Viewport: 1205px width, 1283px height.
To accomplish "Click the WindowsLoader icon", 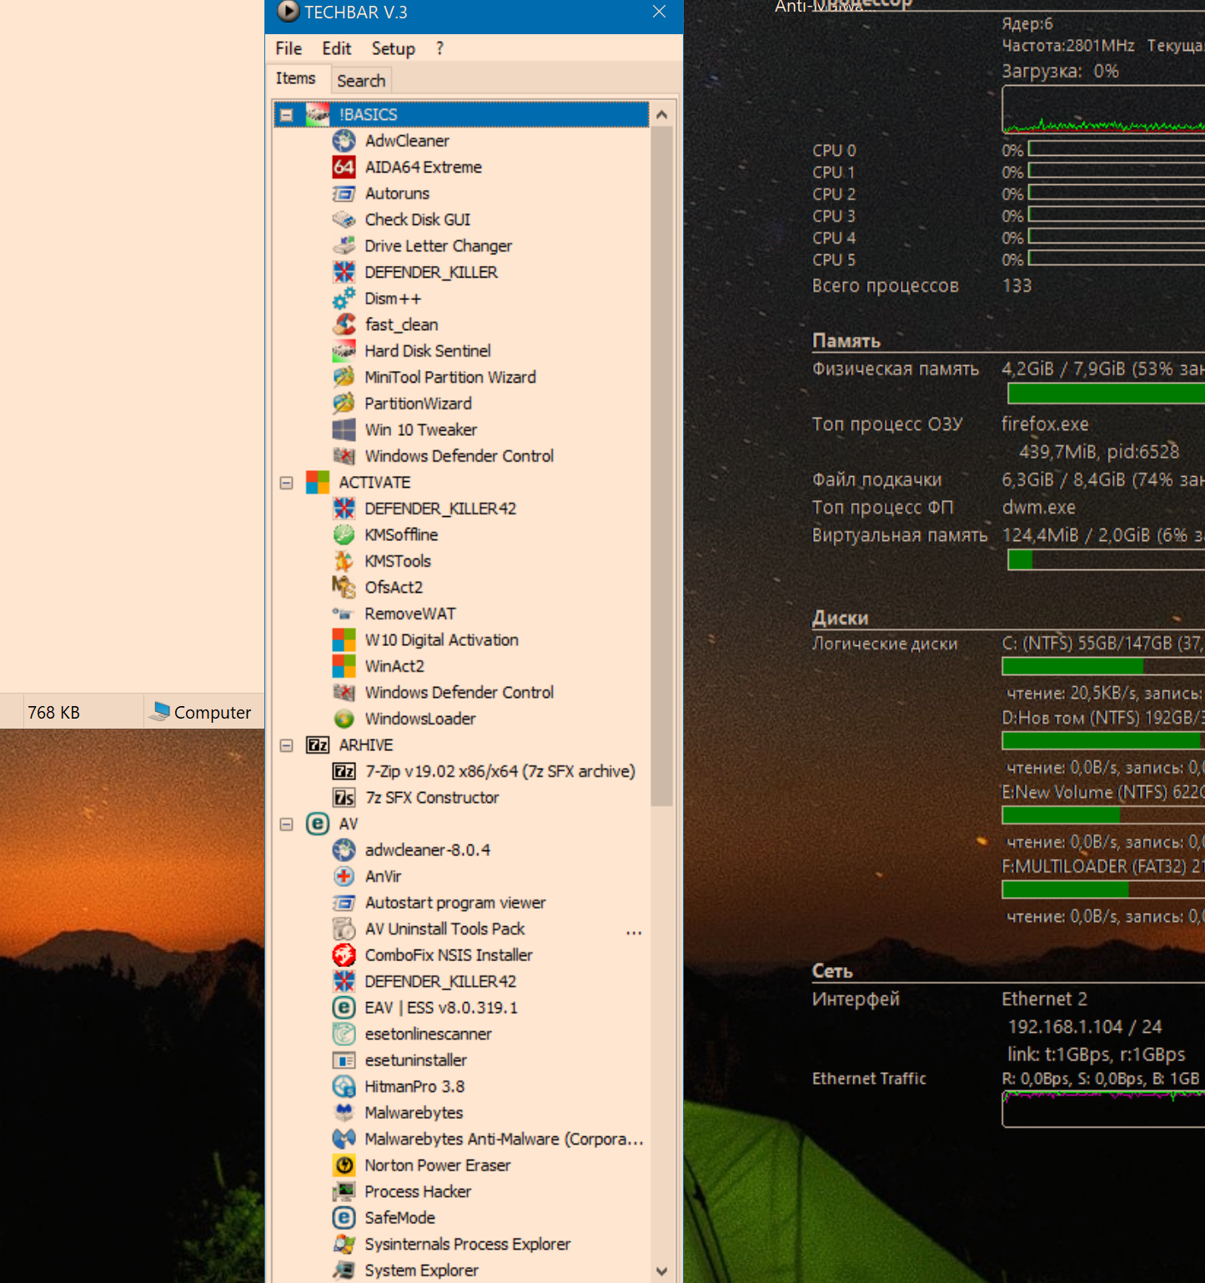I will (344, 719).
